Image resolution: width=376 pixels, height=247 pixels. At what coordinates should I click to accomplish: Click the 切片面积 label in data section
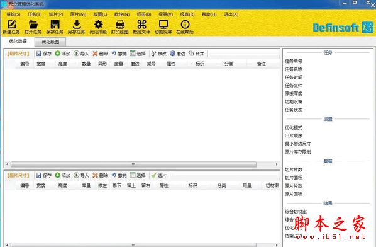[294, 178]
